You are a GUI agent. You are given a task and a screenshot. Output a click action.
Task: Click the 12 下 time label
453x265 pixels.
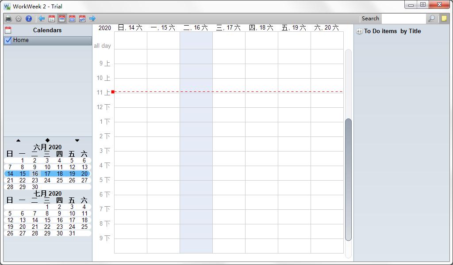tap(104, 107)
